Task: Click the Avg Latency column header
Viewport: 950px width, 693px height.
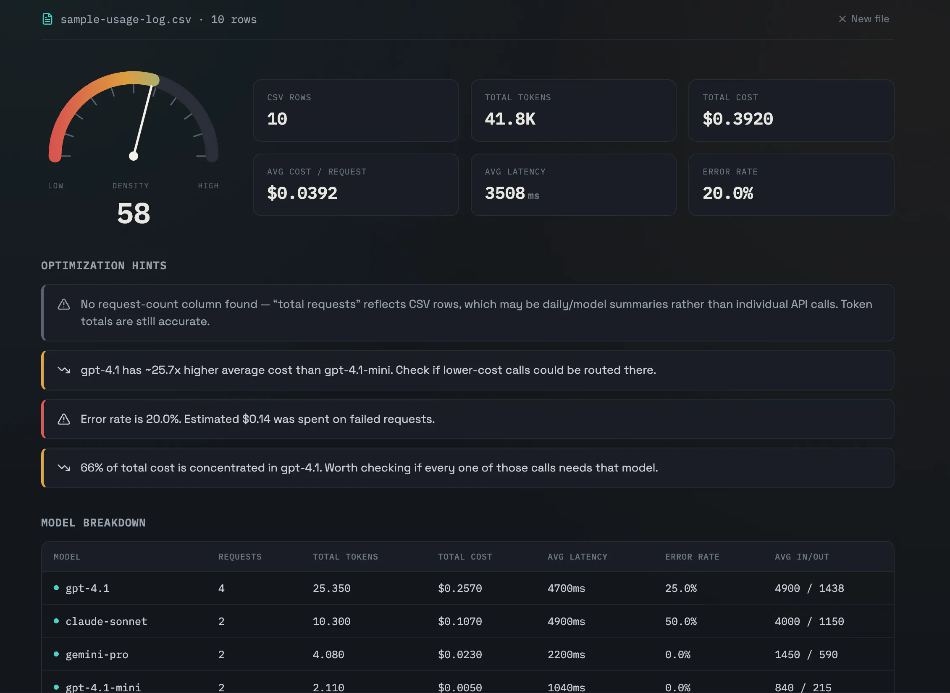Action: pos(577,557)
